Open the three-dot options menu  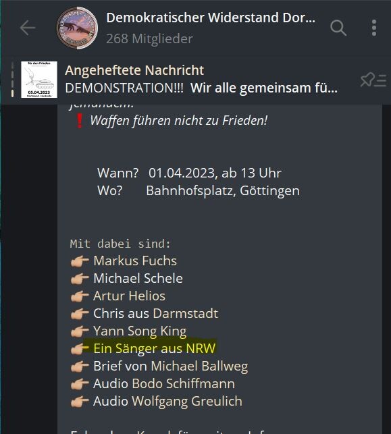(x=374, y=28)
